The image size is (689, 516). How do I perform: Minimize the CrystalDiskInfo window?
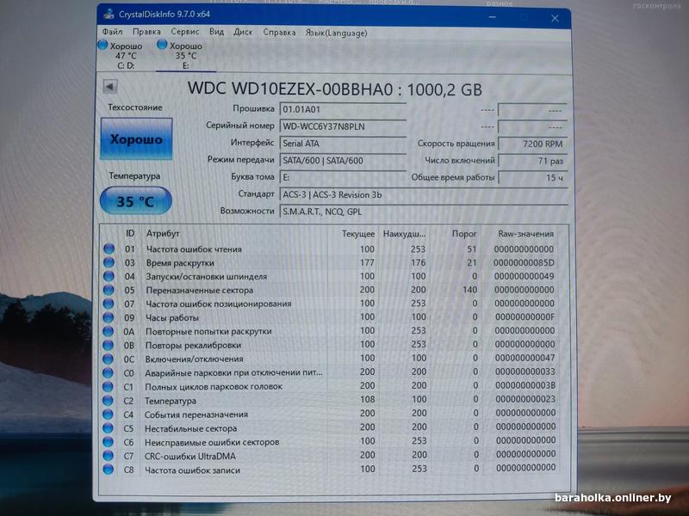click(x=493, y=17)
